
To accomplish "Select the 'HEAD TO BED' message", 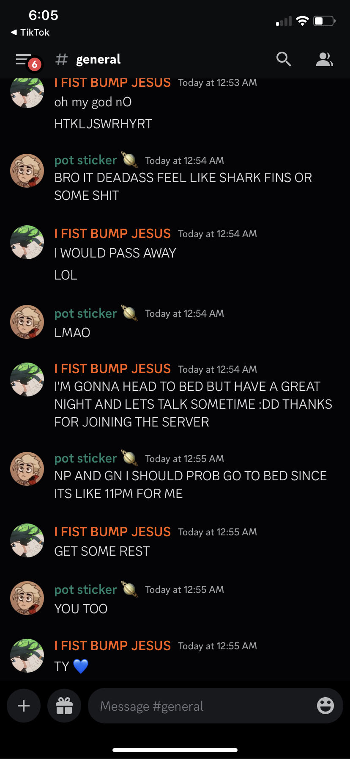I will (x=193, y=404).
